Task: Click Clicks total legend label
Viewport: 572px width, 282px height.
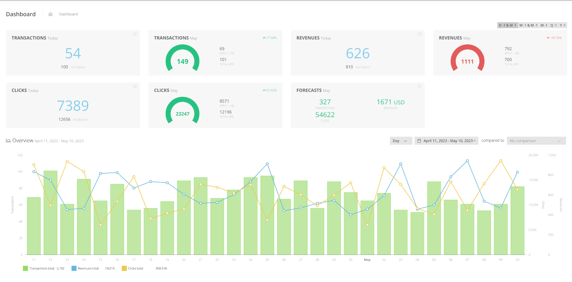Action: 136,268
